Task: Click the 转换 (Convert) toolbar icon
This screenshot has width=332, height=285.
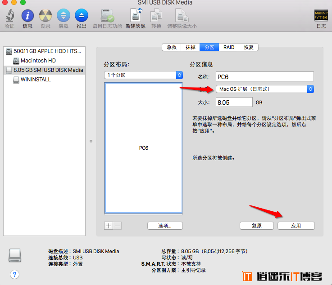Action: pos(156,16)
